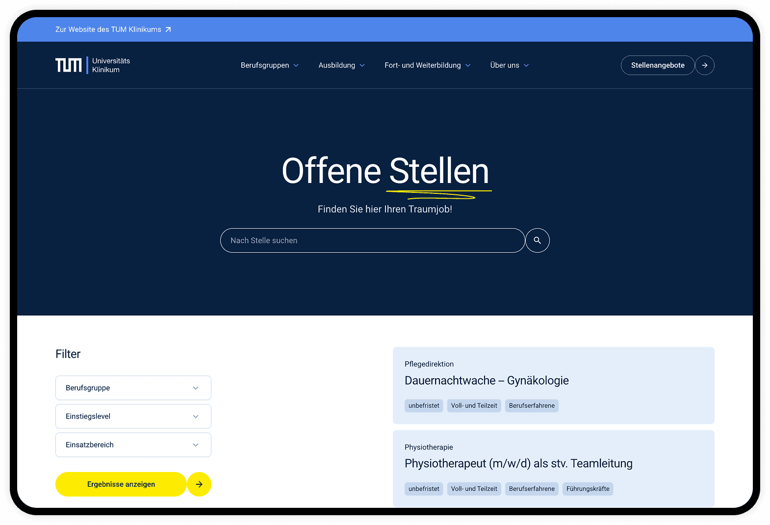
Task: Click the unbefristet tag on the Dauernachtwache card
Action: coord(424,406)
